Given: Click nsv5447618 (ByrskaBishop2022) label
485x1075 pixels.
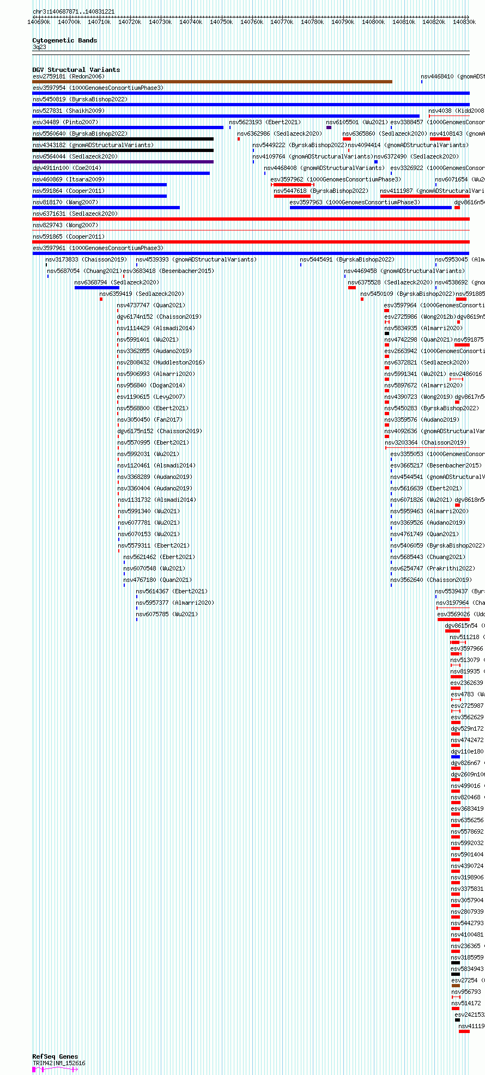Looking at the screenshot, I should pyautogui.click(x=321, y=191).
